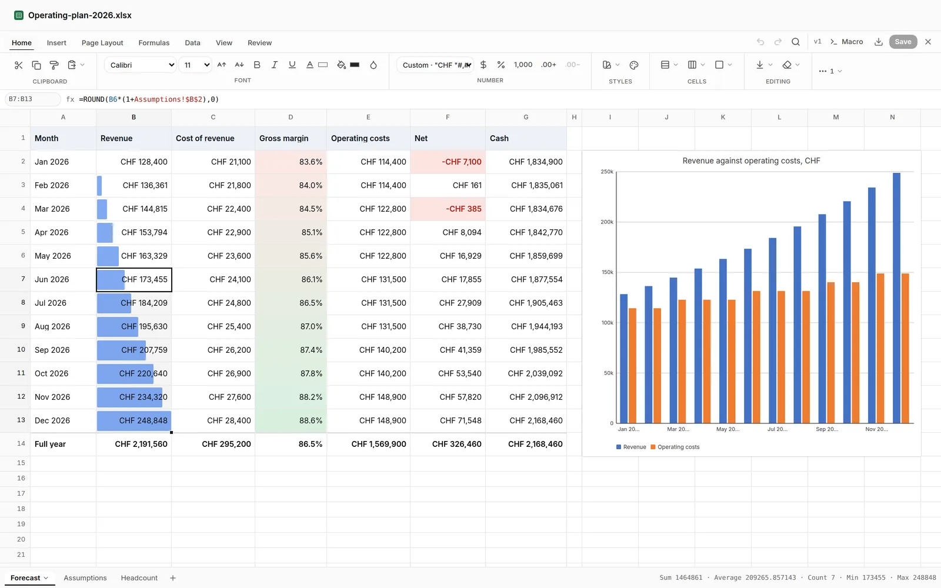The height and width of the screenshot is (588, 941).
Task: Open the more options overflow menu
Action: (x=830, y=71)
